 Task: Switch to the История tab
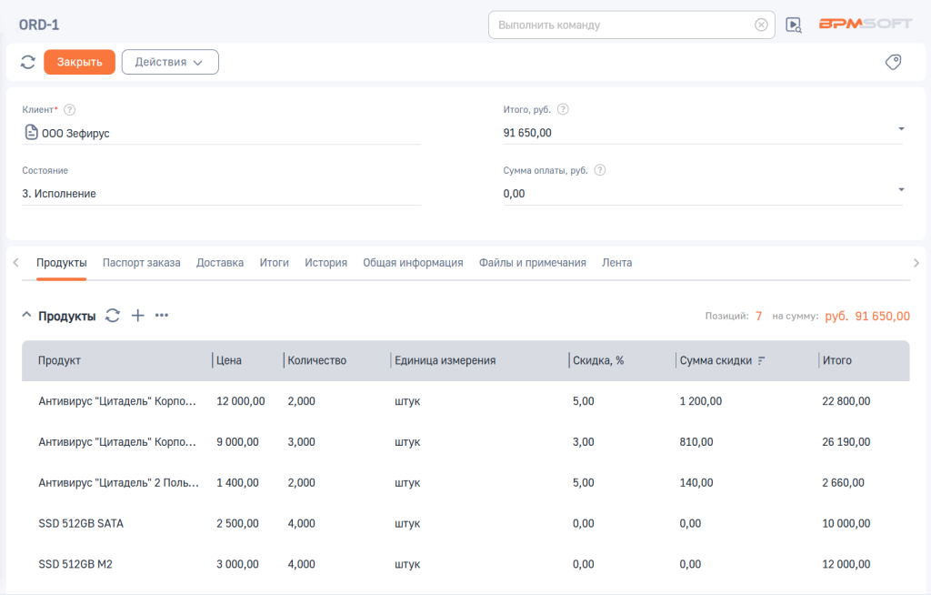pyautogui.click(x=325, y=263)
